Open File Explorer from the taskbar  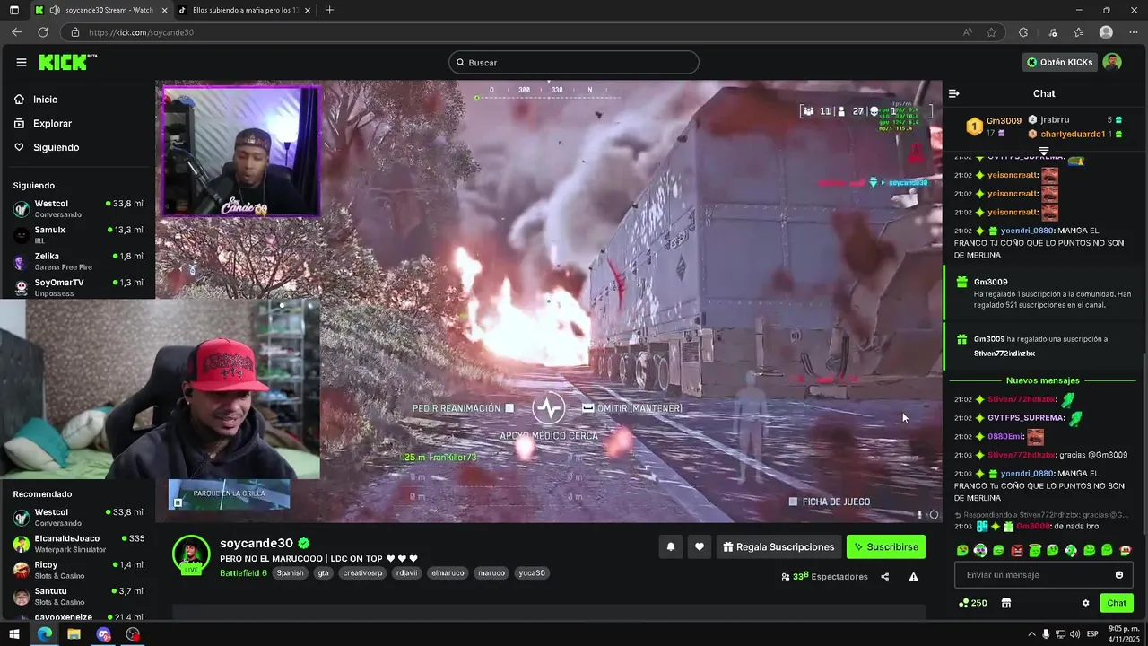(74, 634)
